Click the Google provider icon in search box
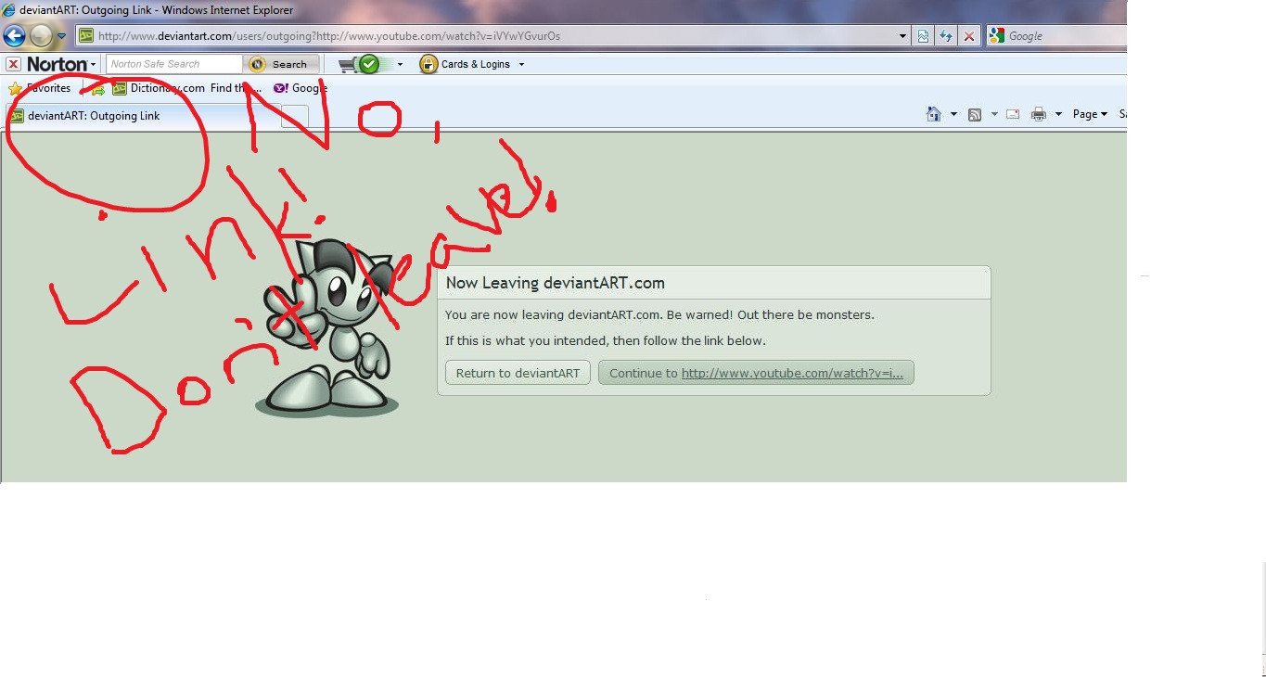 pos(997,36)
